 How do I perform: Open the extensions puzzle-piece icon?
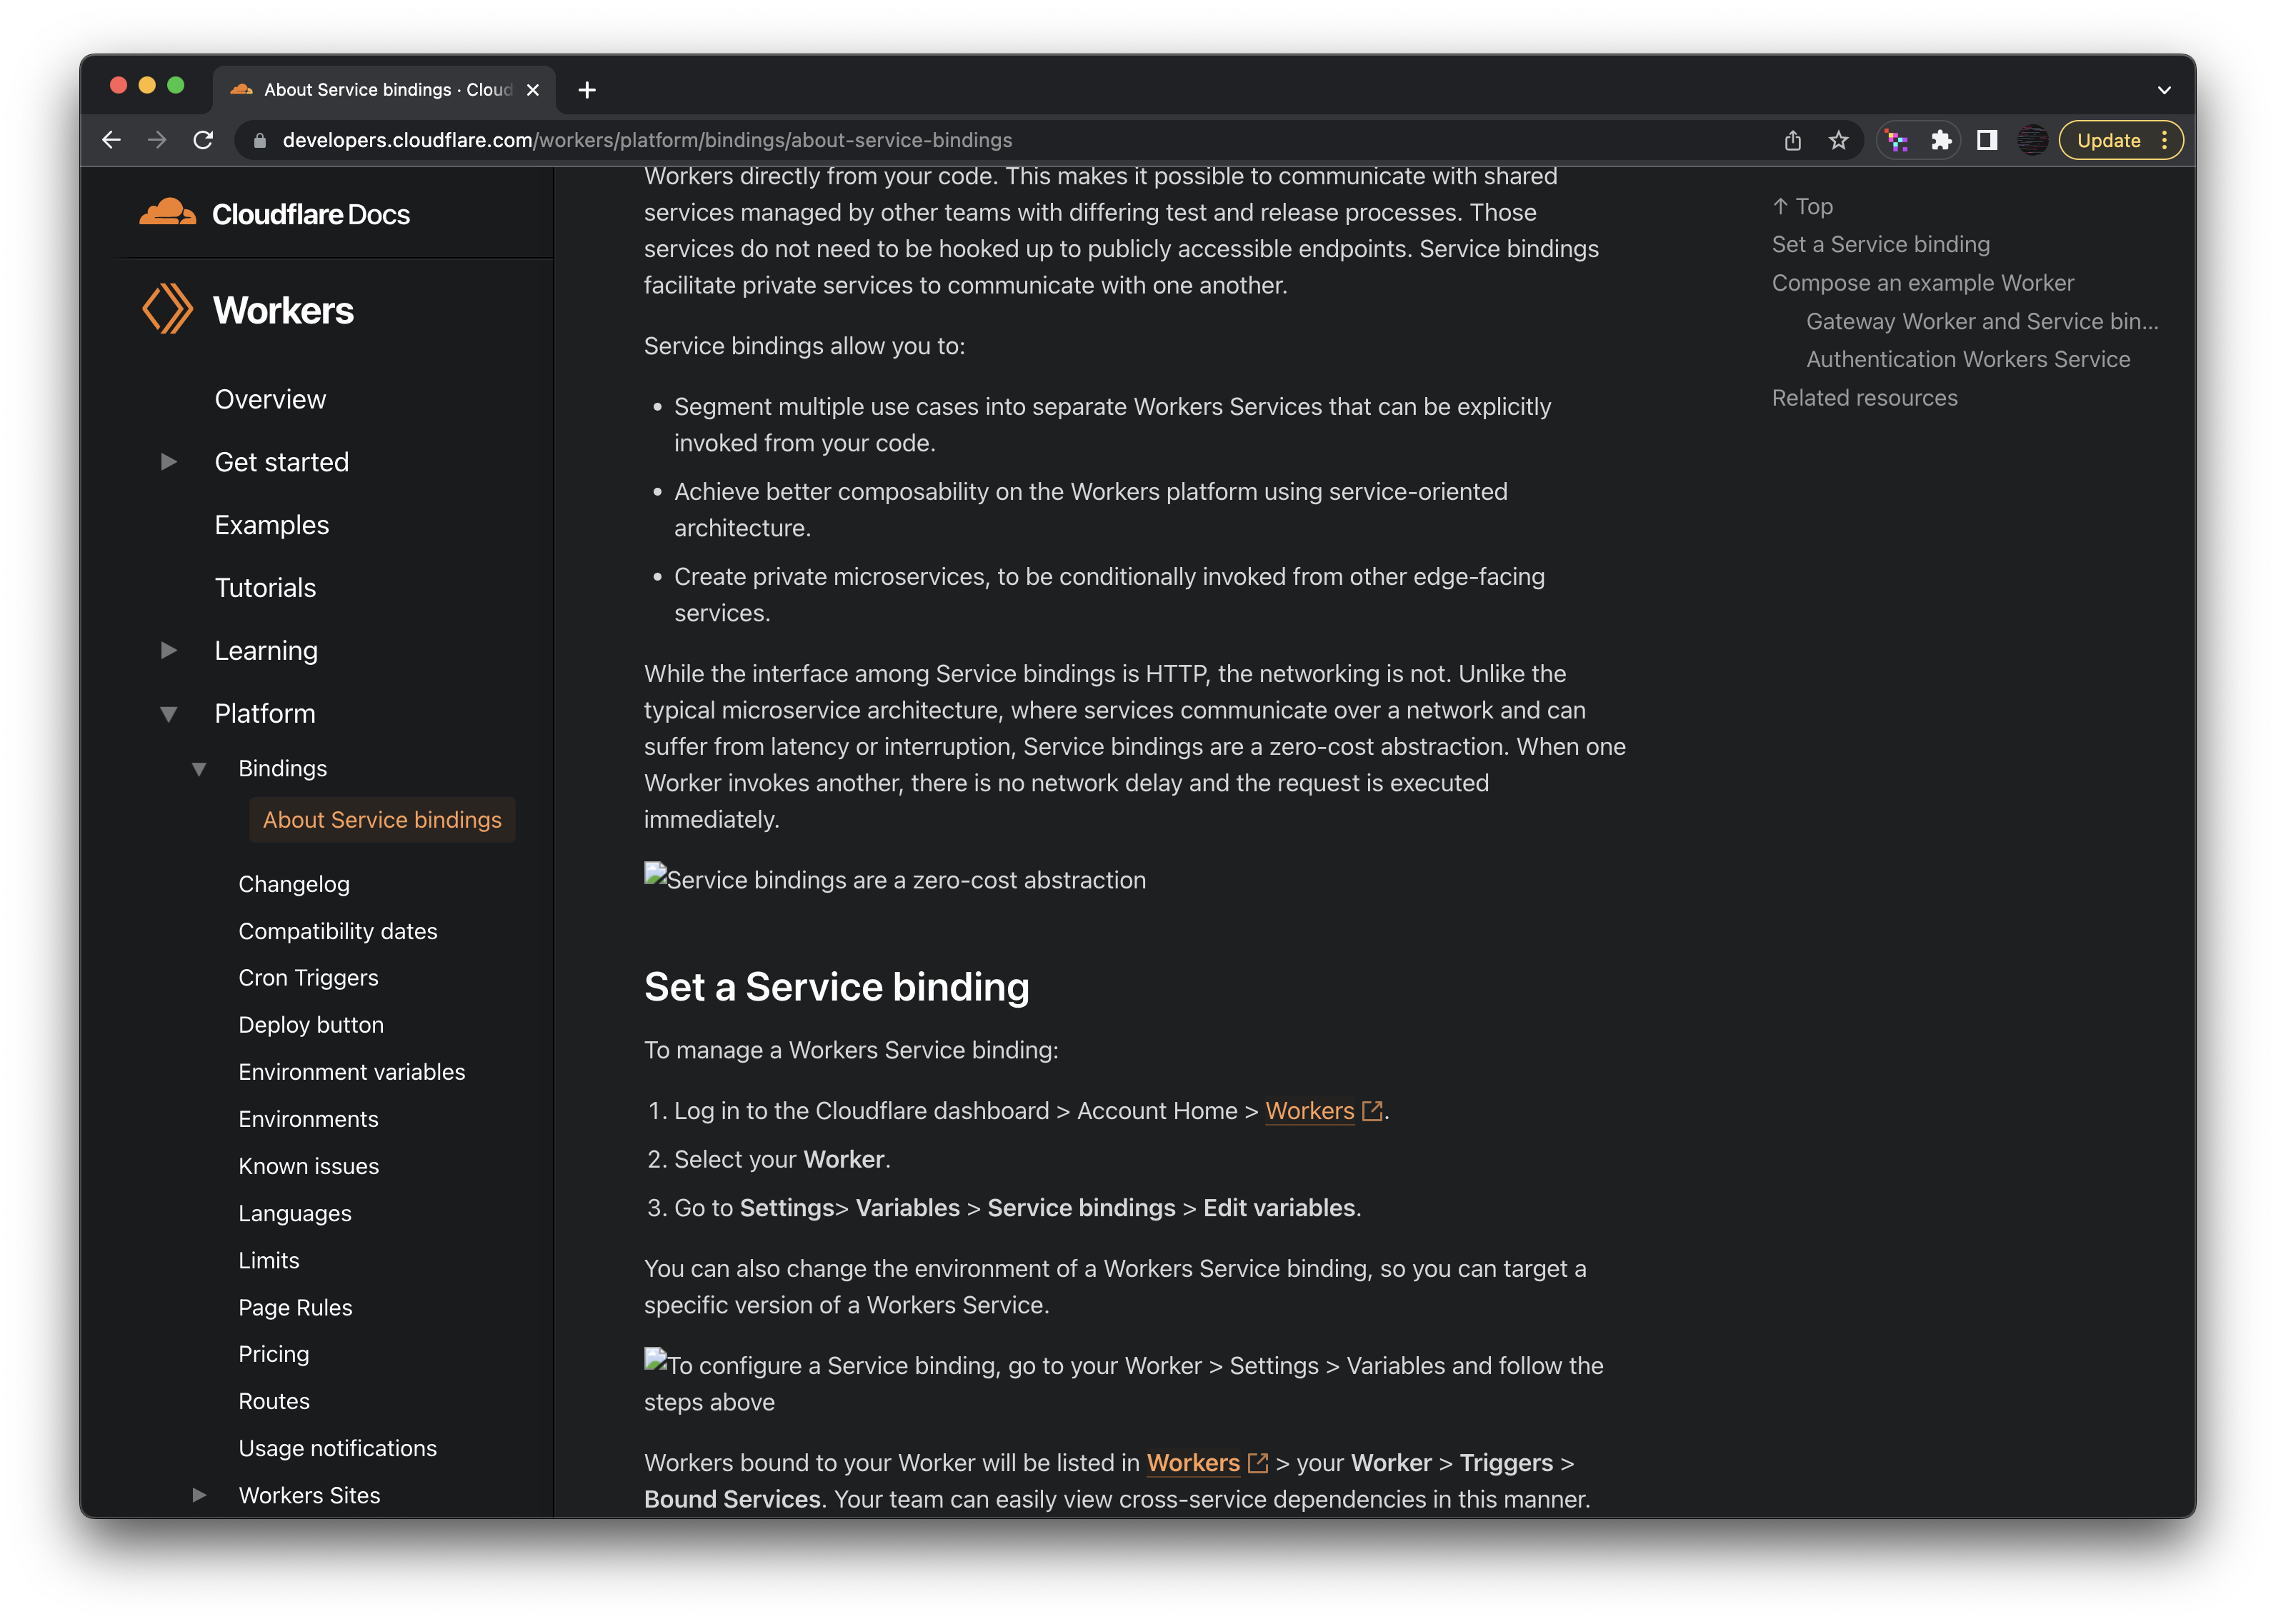[x=1942, y=140]
